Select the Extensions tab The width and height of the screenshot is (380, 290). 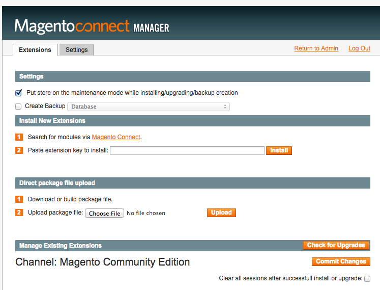(35, 50)
